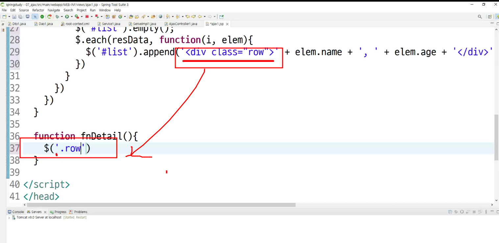The image size is (499, 243).
Task: Open the Progress view tab
Action: (58, 212)
